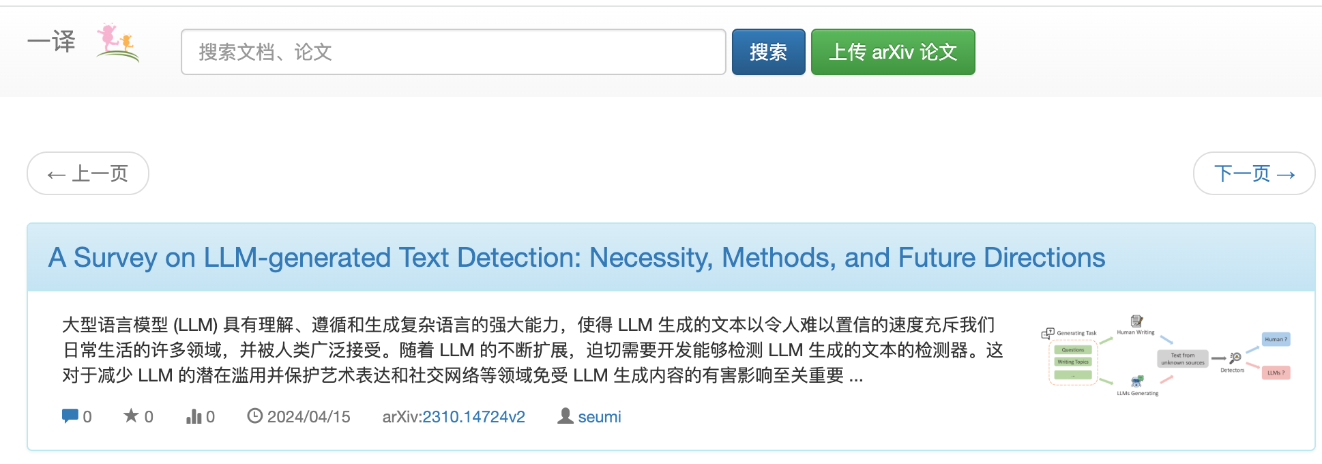1322x464 pixels.
Task: Click the bar chart views icon
Action: pyautogui.click(x=194, y=416)
